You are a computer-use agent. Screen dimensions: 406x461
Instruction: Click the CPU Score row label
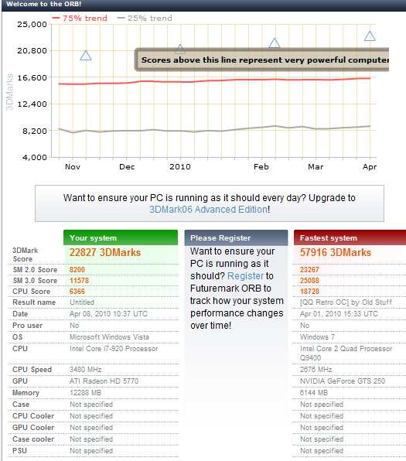point(31,292)
